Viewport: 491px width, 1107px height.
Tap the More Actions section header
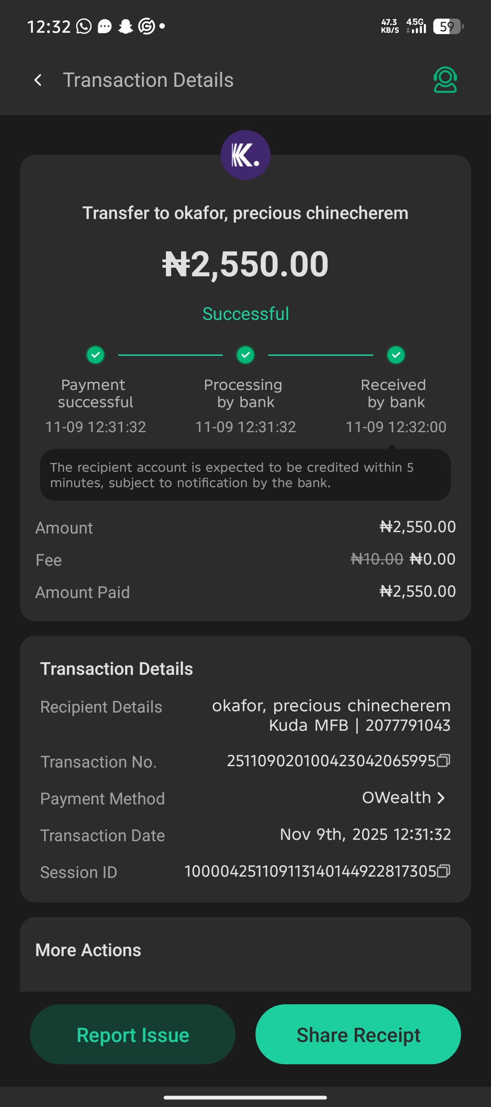tap(88, 950)
